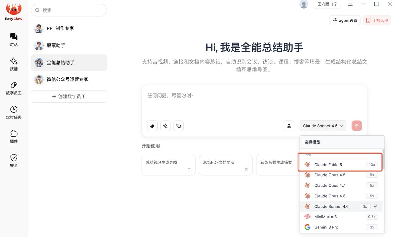Click arrow icon on 总结视频生成导图 card
The image size is (398, 237).
(189, 170)
